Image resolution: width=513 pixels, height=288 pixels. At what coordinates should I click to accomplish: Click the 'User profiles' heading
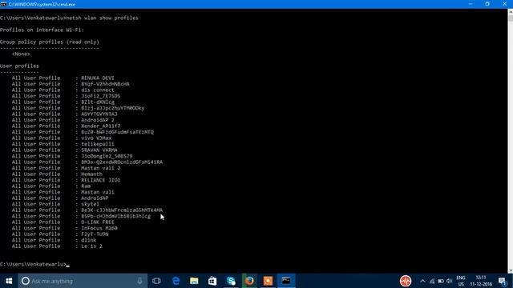19,66
